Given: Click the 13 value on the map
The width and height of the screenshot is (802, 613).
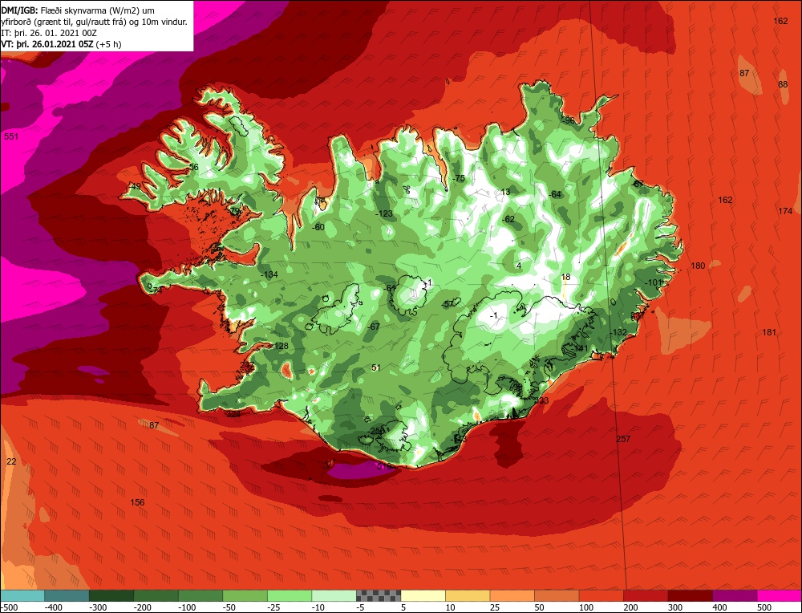Looking at the screenshot, I should (x=505, y=192).
